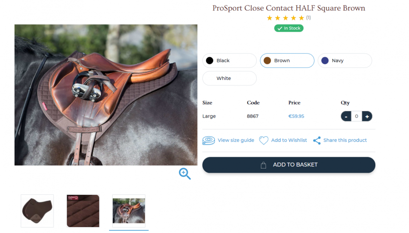Open the quilted fabric close-up thumbnail
The width and height of the screenshot is (409, 233).
click(x=83, y=211)
